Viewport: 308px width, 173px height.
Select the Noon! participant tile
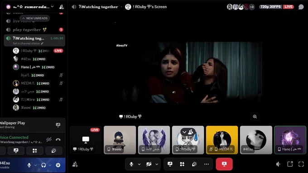pyautogui.click(x=120, y=140)
